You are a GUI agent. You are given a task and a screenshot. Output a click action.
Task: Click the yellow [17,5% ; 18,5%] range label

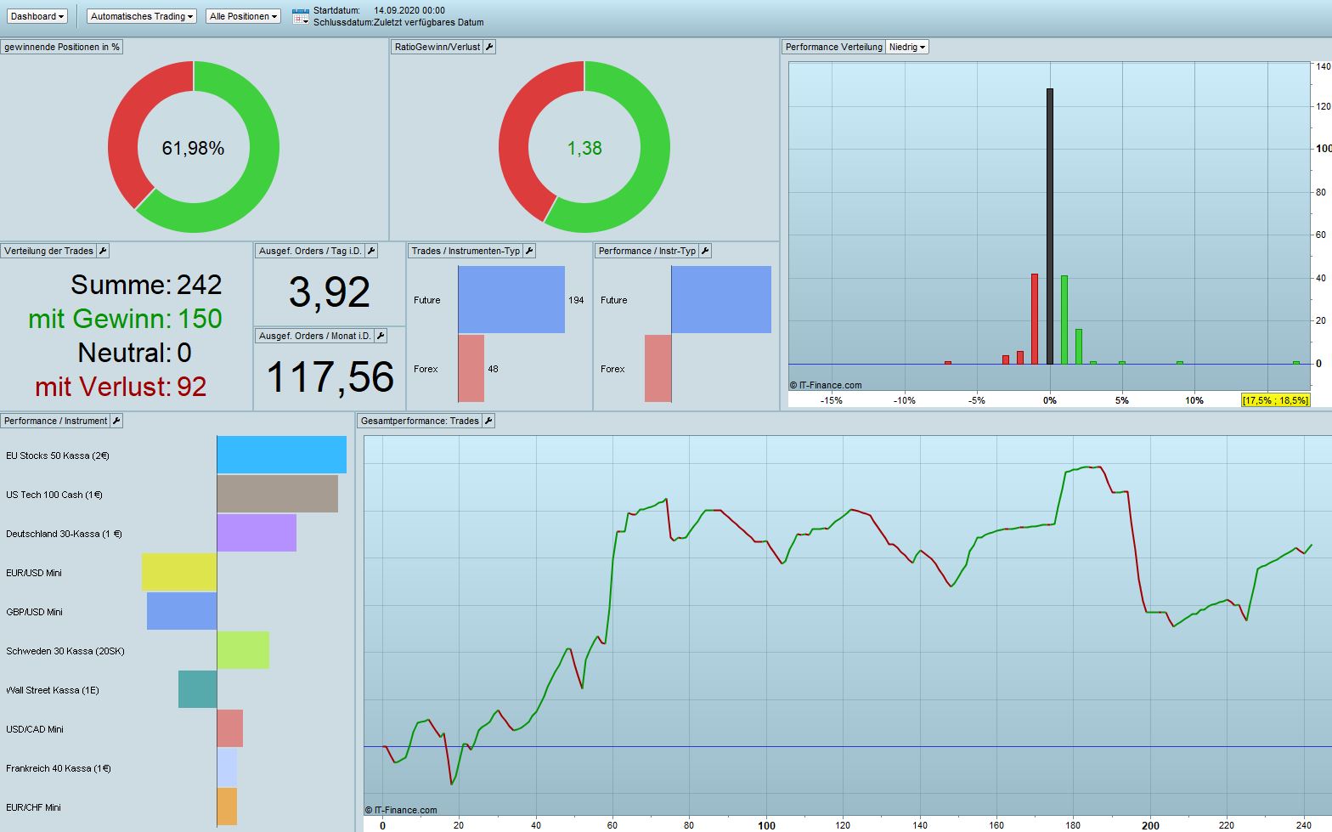[x=1276, y=400]
